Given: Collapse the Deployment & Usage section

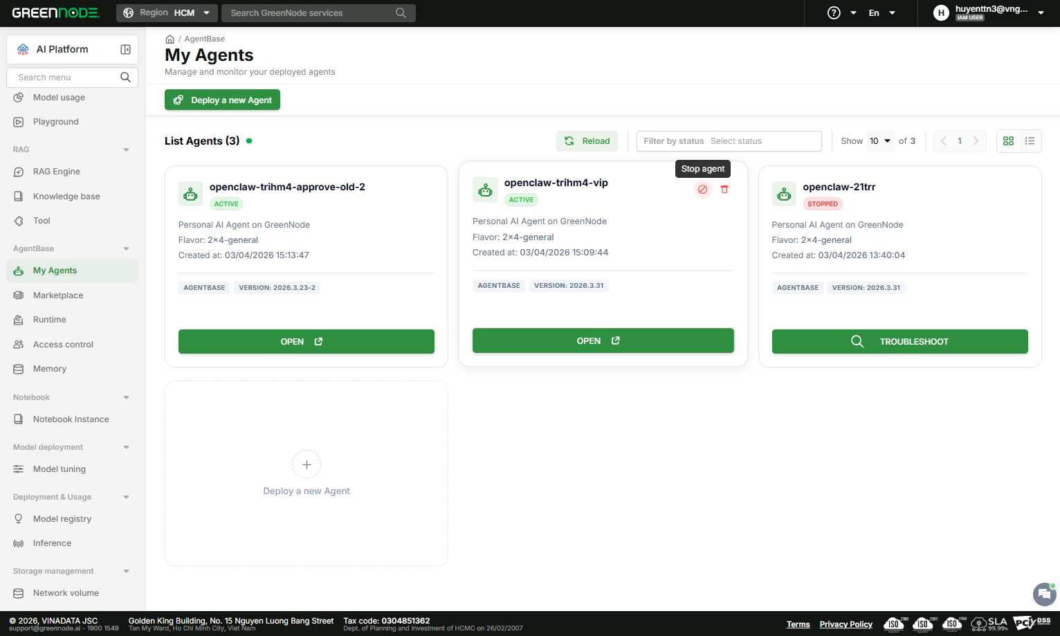Looking at the screenshot, I should coord(126,498).
